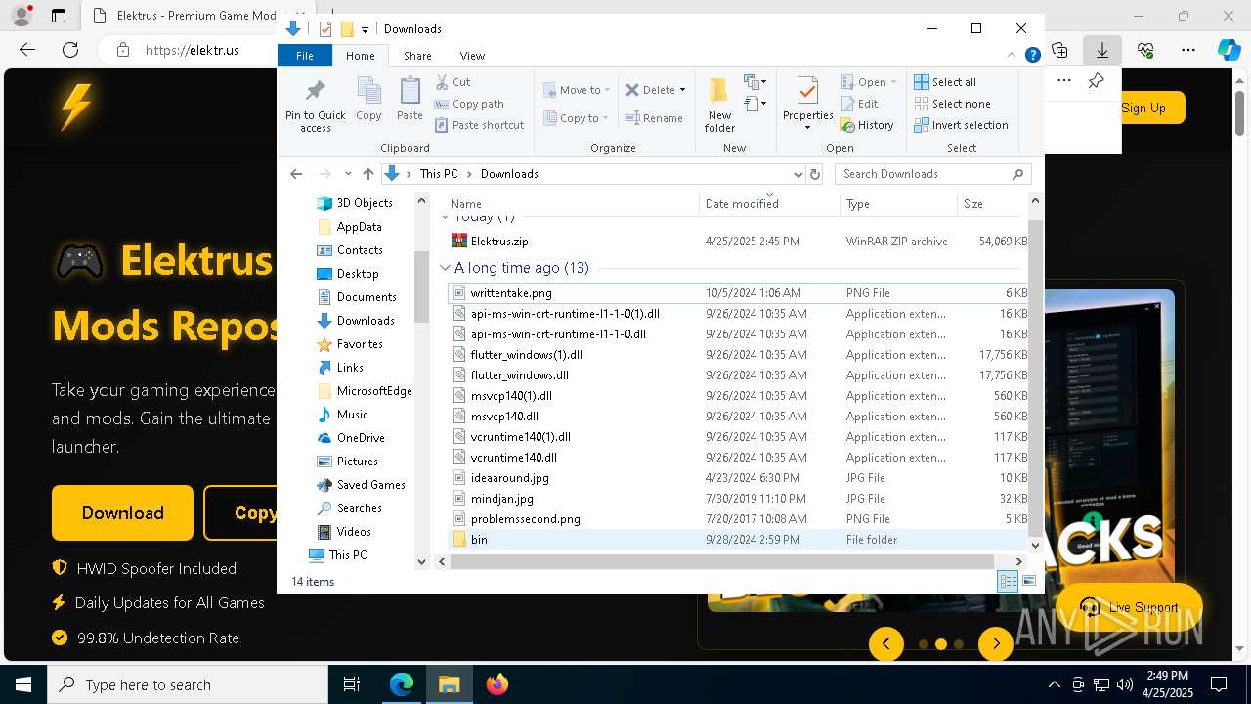This screenshot has width=1251, height=704.
Task: Select 3D Objects in navigation pane
Action: coord(365,203)
